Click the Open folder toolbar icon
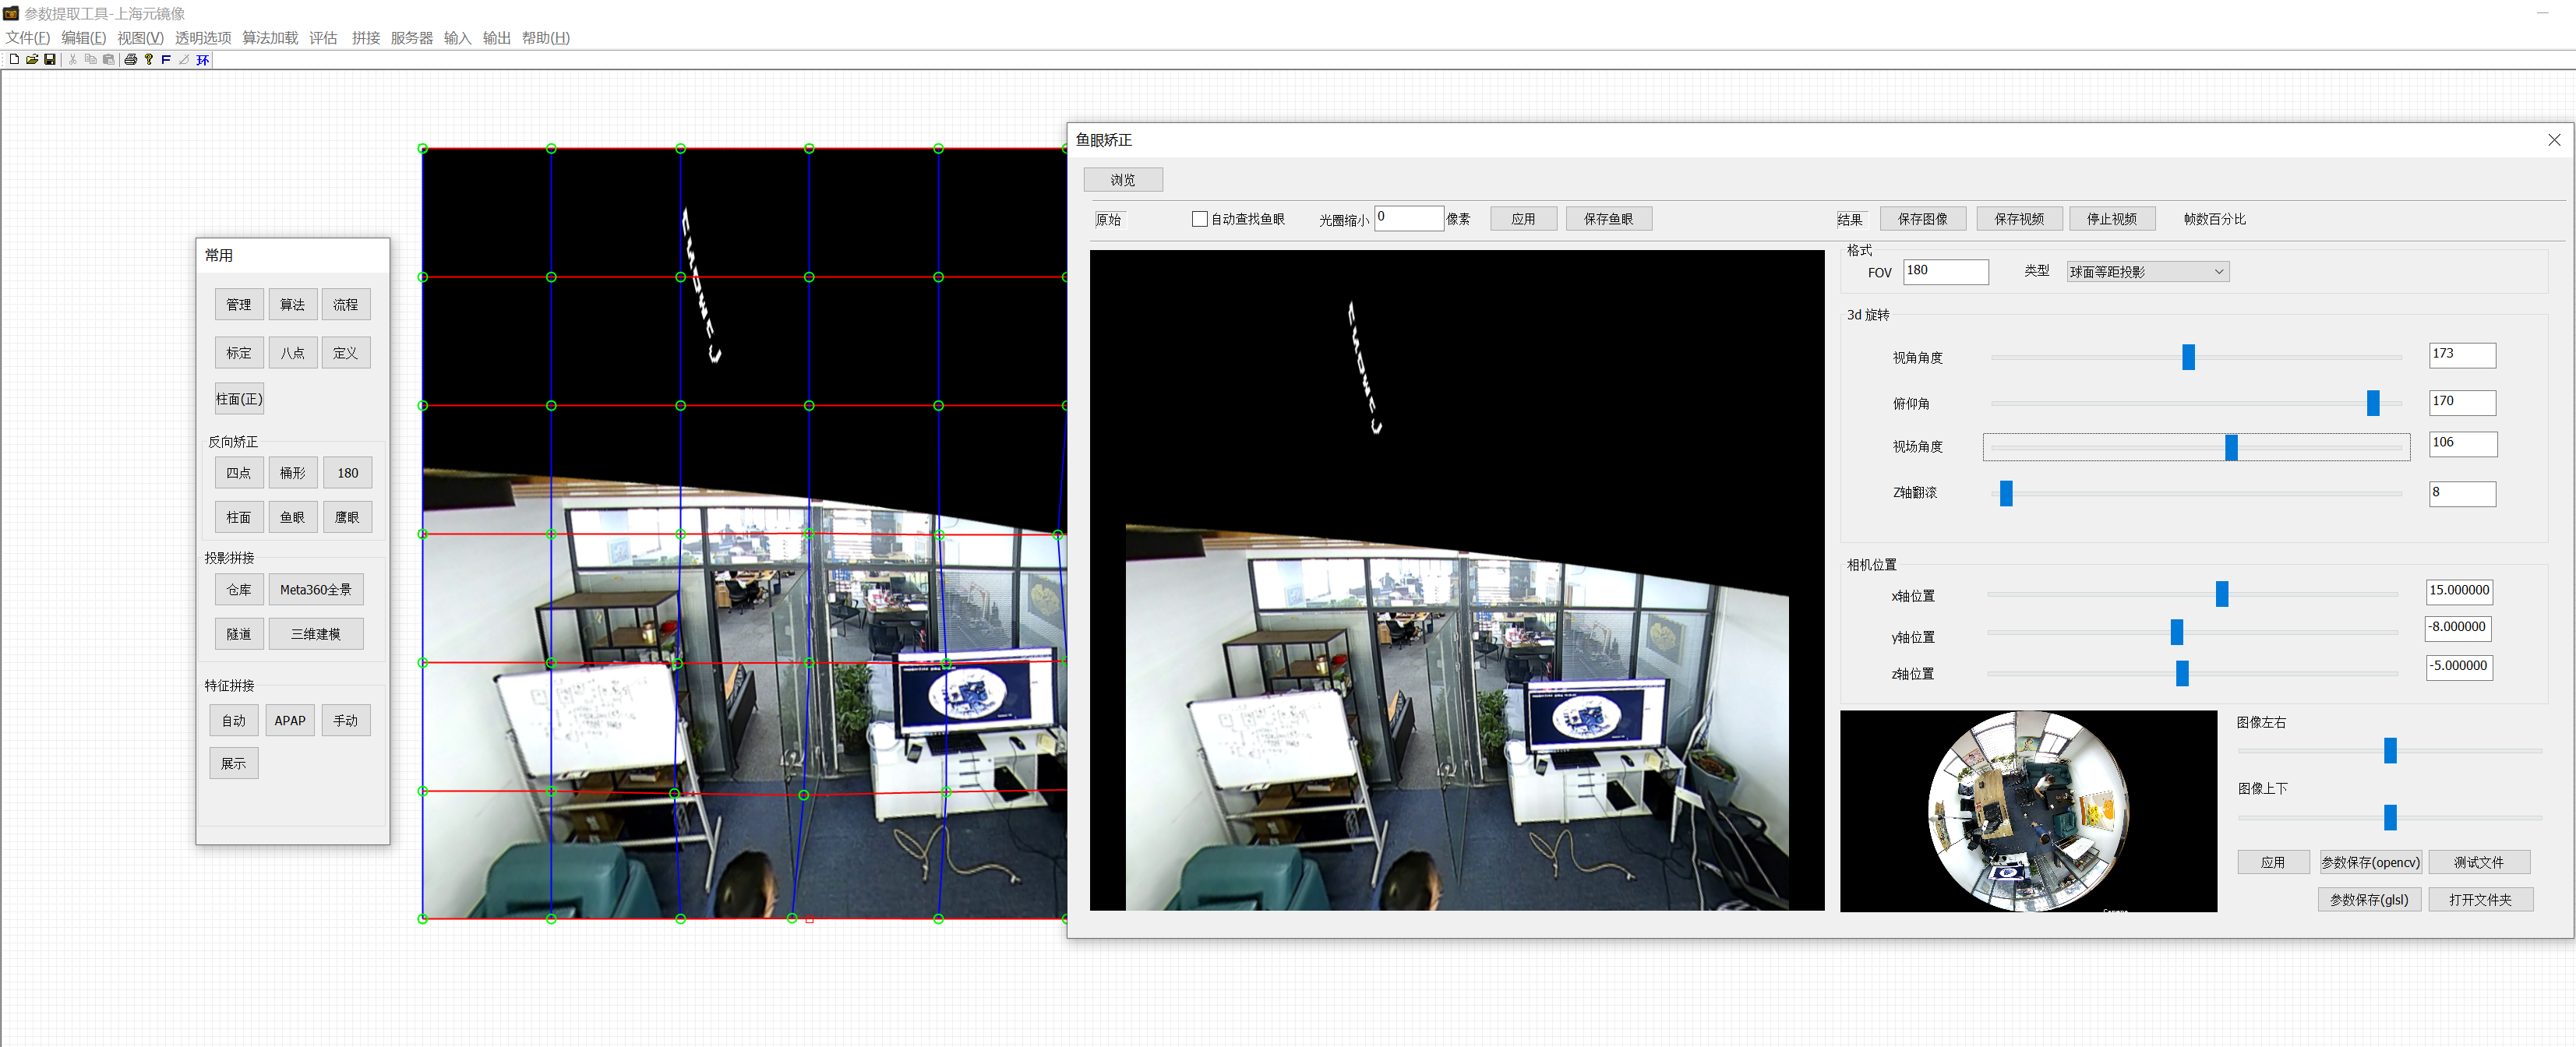The height and width of the screenshot is (1047, 2576). click(32, 60)
